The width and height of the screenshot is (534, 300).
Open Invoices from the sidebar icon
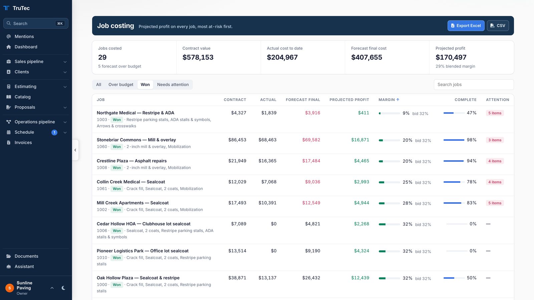tap(9, 142)
